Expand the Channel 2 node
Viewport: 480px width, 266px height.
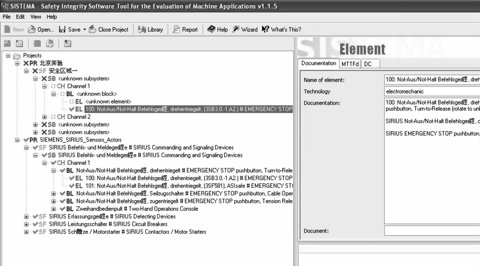[x=45, y=117]
